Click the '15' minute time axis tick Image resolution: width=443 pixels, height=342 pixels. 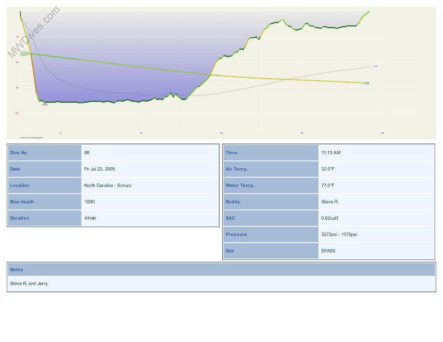pyautogui.click(x=141, y=133)
